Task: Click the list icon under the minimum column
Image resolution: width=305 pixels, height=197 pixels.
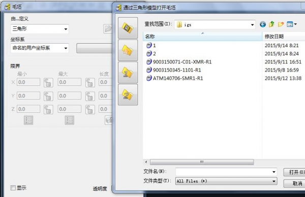Action: coord(28,120)
